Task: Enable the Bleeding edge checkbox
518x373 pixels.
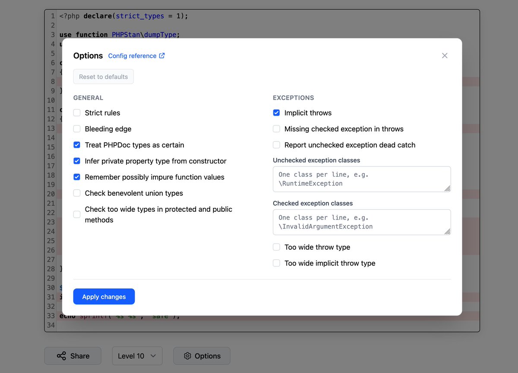Action: coord(77,129)
